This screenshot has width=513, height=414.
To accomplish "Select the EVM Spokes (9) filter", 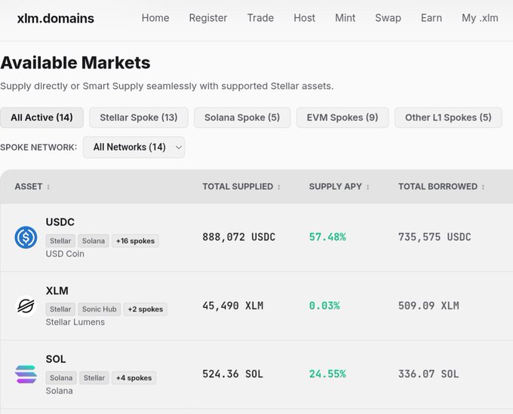I will pos(343,117).
